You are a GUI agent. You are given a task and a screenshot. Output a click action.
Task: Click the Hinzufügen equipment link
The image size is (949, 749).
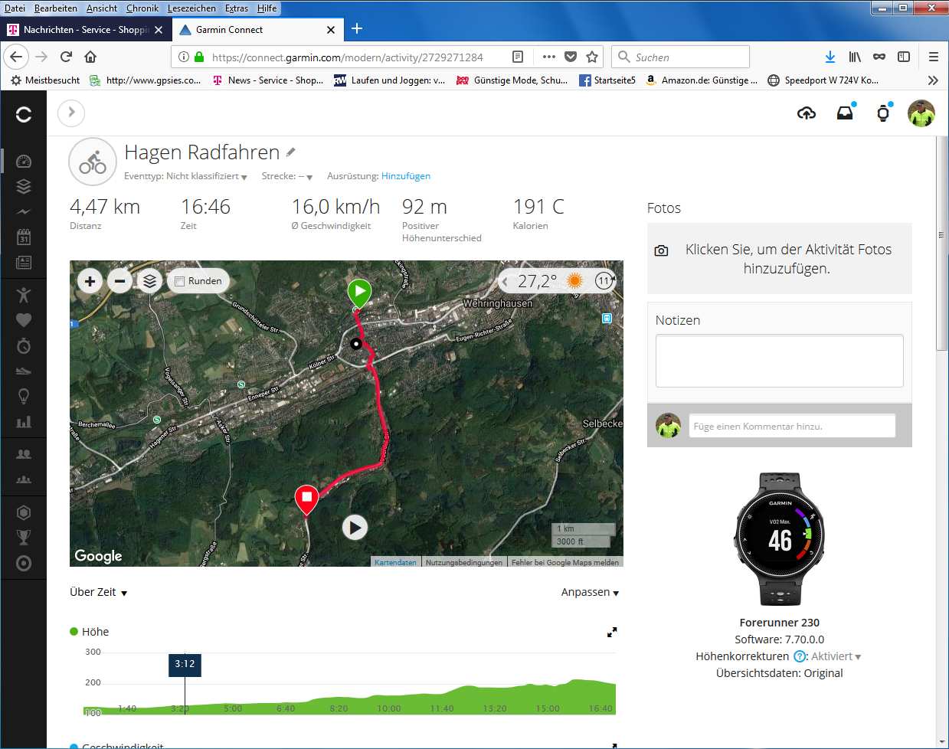[406, 176]
